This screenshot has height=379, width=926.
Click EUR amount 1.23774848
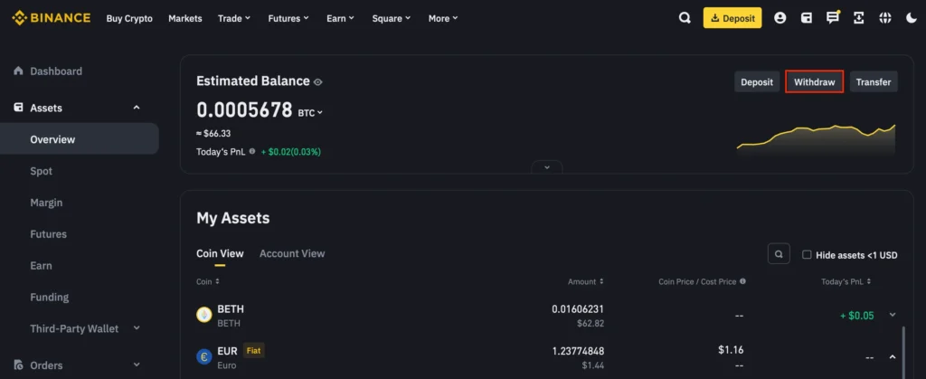[x=578, y=351]
